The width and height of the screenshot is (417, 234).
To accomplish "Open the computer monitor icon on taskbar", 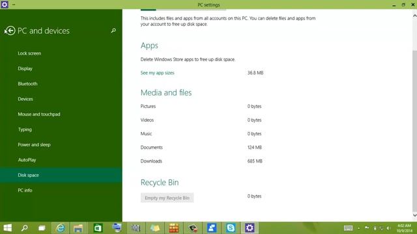I will [117, 228].
